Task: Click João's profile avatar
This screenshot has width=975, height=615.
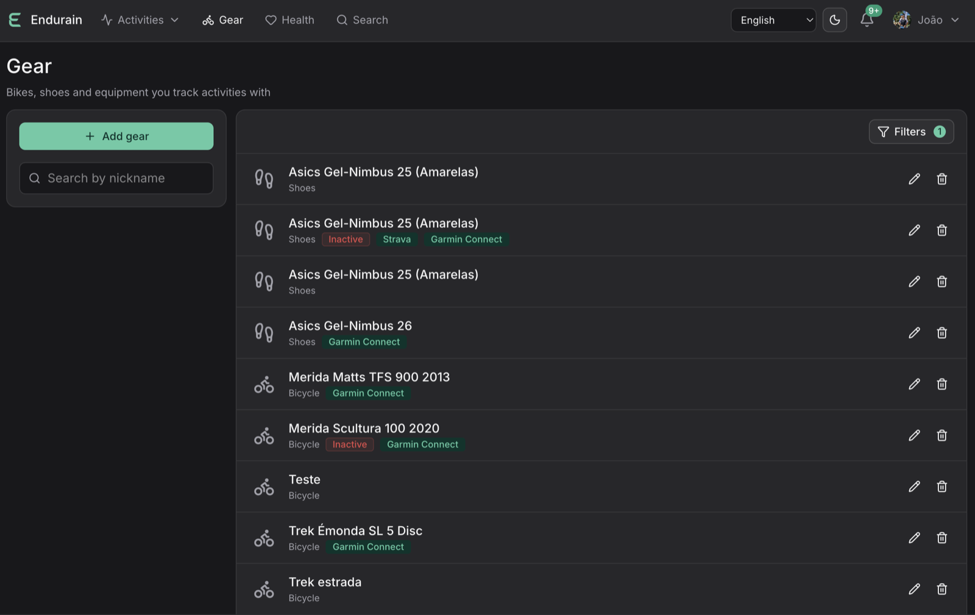Action: point(902,20)
